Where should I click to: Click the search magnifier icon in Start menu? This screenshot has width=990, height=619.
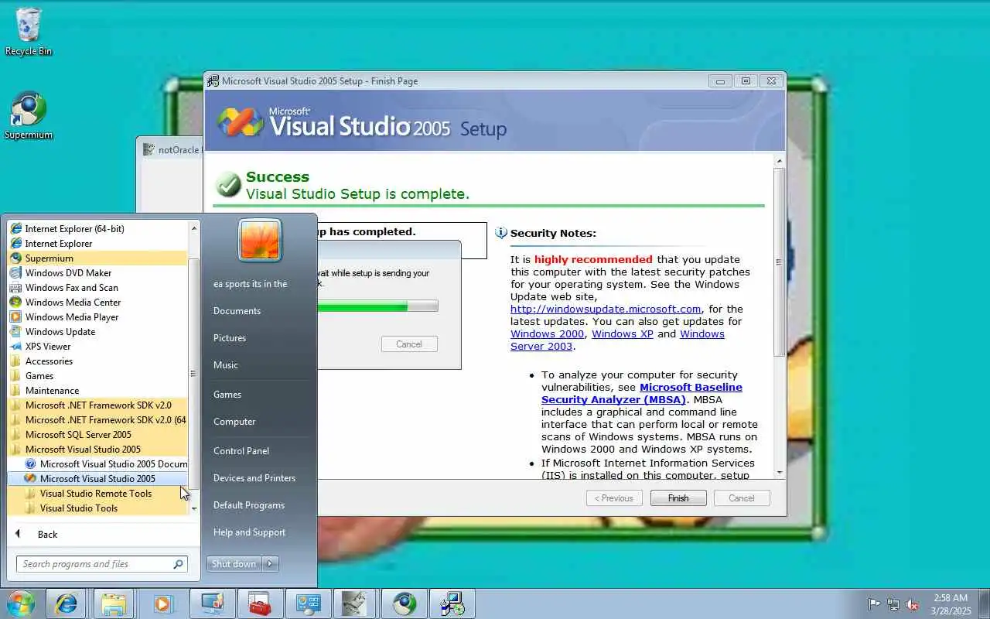[x=178, y=564]
